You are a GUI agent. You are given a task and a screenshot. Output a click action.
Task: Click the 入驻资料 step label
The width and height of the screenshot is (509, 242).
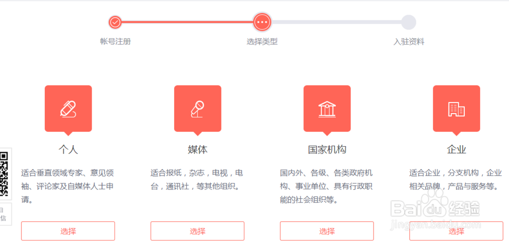[409, 42]
